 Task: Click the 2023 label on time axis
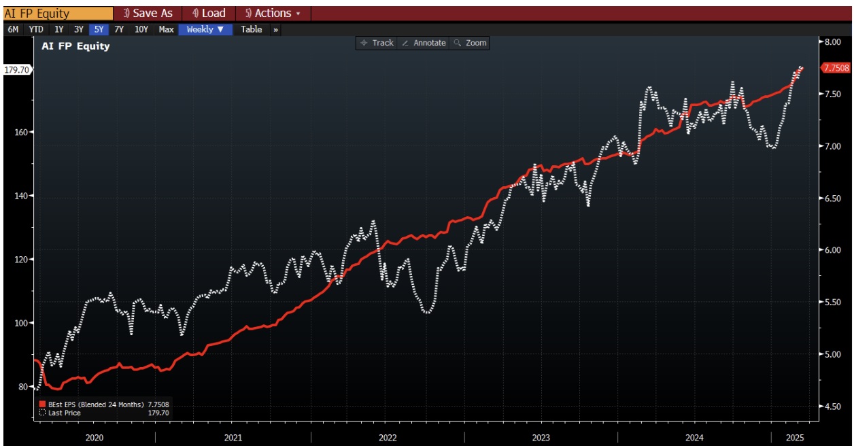click(541, 438)
